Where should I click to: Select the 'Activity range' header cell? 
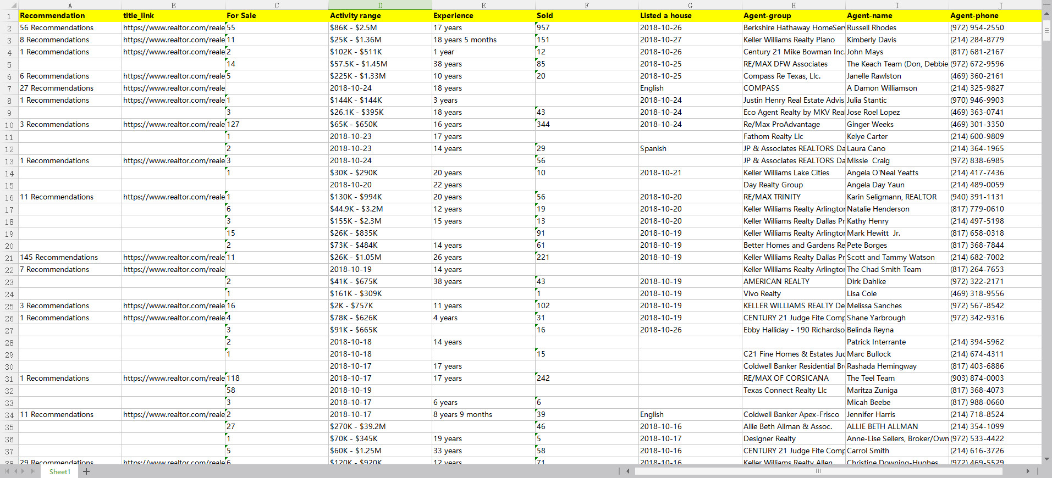click(380, 16)
